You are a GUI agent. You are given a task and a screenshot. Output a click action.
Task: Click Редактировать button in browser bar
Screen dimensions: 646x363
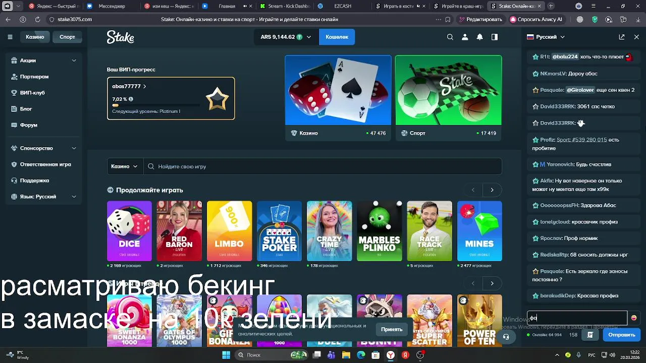tap(480, 19)
